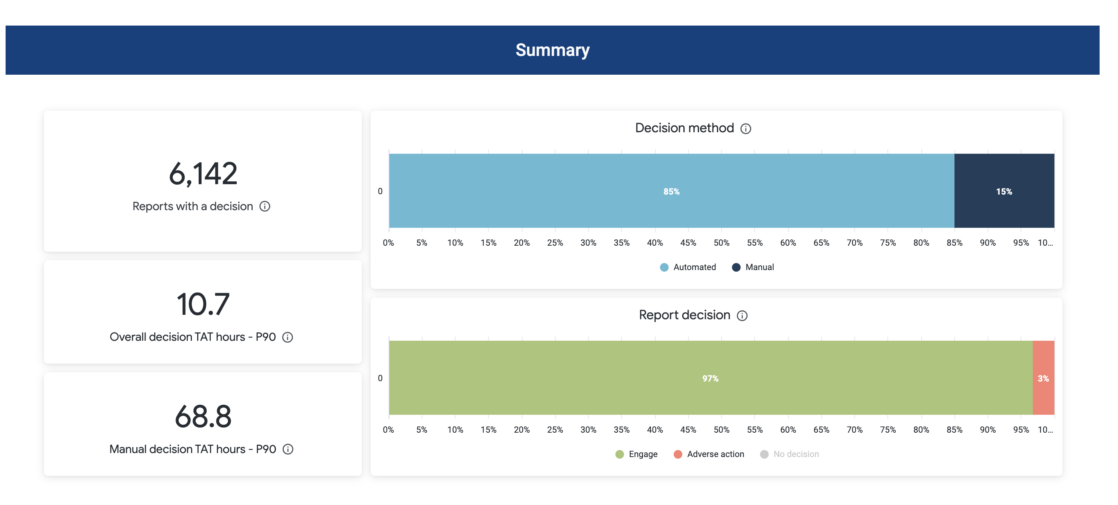Toggle the Manual legend series
The image size is (1118, 505).
(759, 267)
